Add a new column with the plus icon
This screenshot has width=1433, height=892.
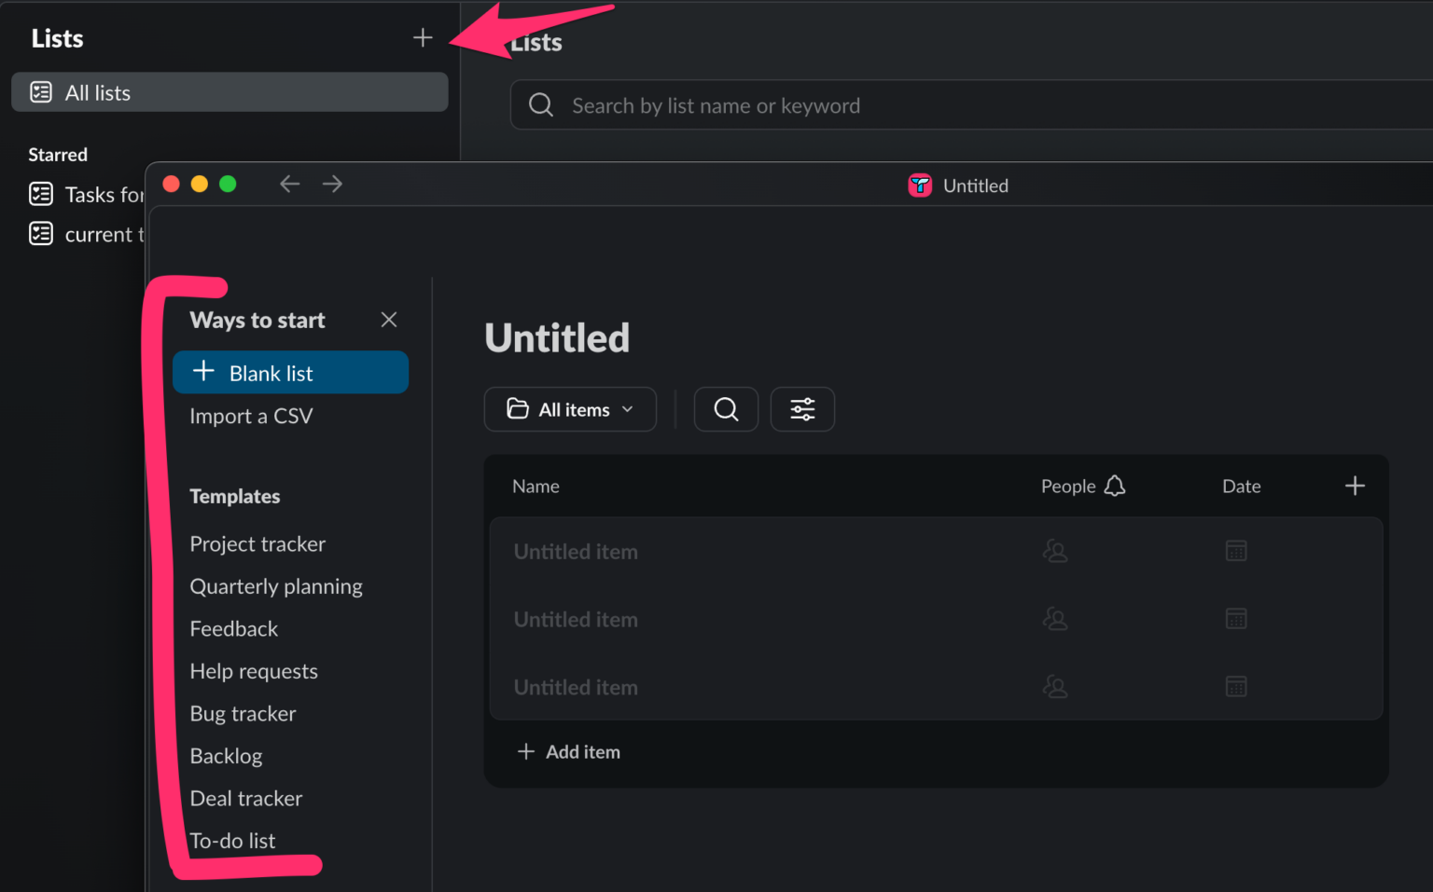point(1355,486)
